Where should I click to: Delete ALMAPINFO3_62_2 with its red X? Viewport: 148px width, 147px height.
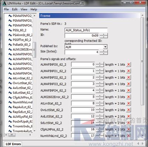[128, 84]
